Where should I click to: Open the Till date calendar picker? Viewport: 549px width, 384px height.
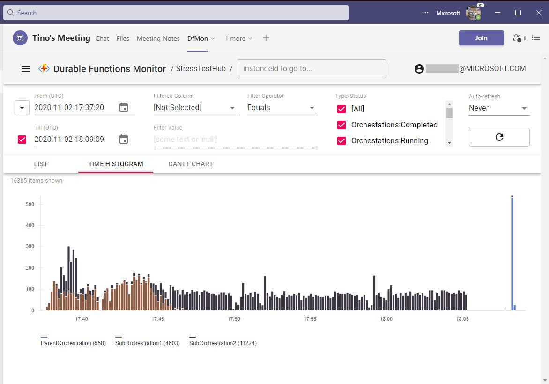coord(124,140)
